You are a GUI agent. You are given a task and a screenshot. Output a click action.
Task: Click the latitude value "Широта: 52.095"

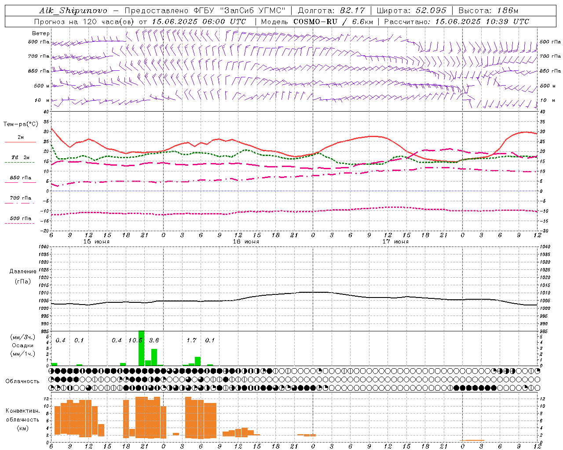(412, 11)
